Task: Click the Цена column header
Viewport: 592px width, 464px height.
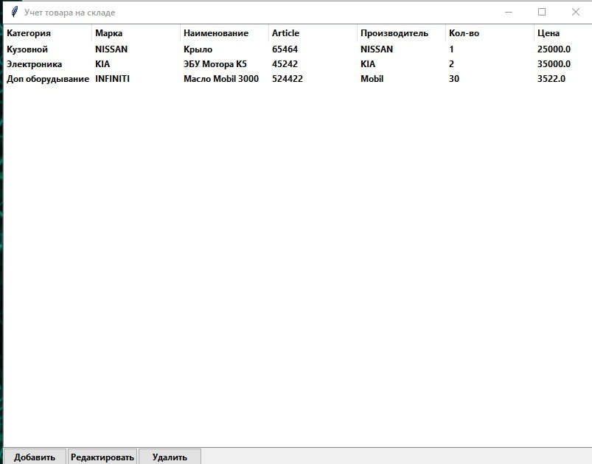Action: click(x=549, y=33)
